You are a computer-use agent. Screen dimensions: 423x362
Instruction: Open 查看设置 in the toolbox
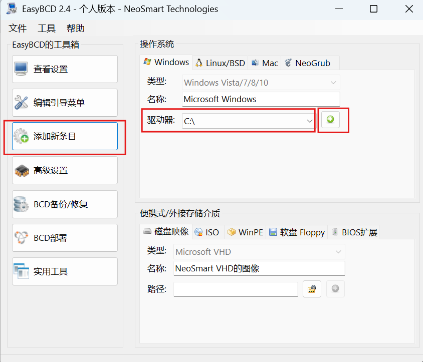(x=65, y=69)
